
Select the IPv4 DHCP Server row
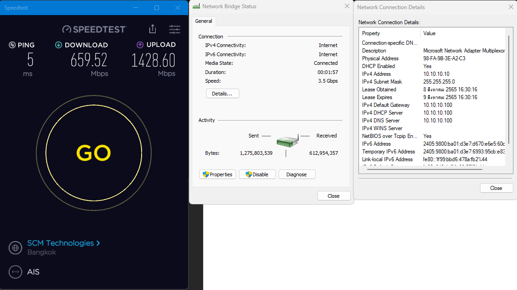pyautogui.click(x=432, y=113)
